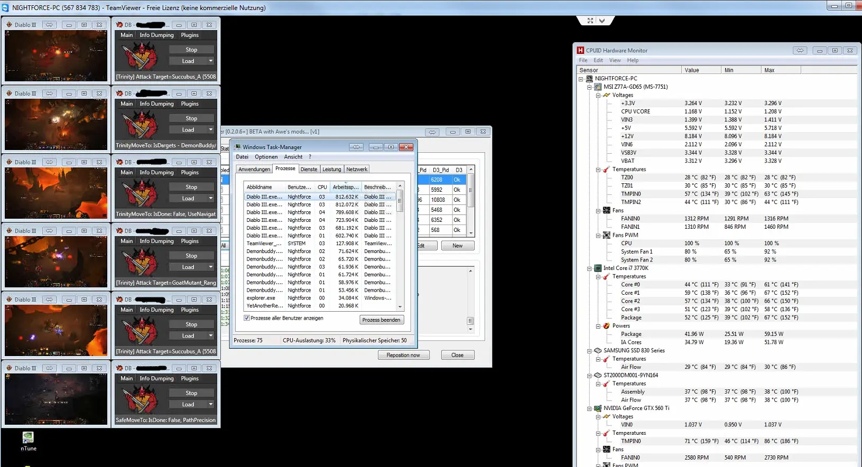Click the TeamViewer toolbar downward chevron icon
Viewport: 862px width, 467px height.
[x=602, y=21]
